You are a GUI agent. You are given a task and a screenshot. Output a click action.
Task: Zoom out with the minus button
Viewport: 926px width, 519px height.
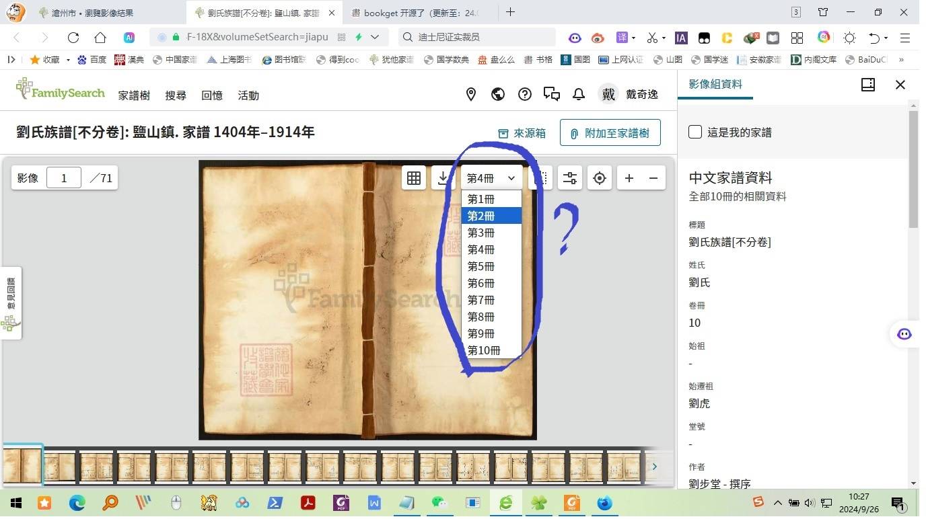[x=653, y=178]
